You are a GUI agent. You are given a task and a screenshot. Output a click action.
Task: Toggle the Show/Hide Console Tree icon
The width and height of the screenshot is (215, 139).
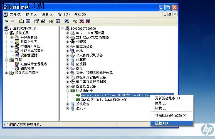coord(28,21)
